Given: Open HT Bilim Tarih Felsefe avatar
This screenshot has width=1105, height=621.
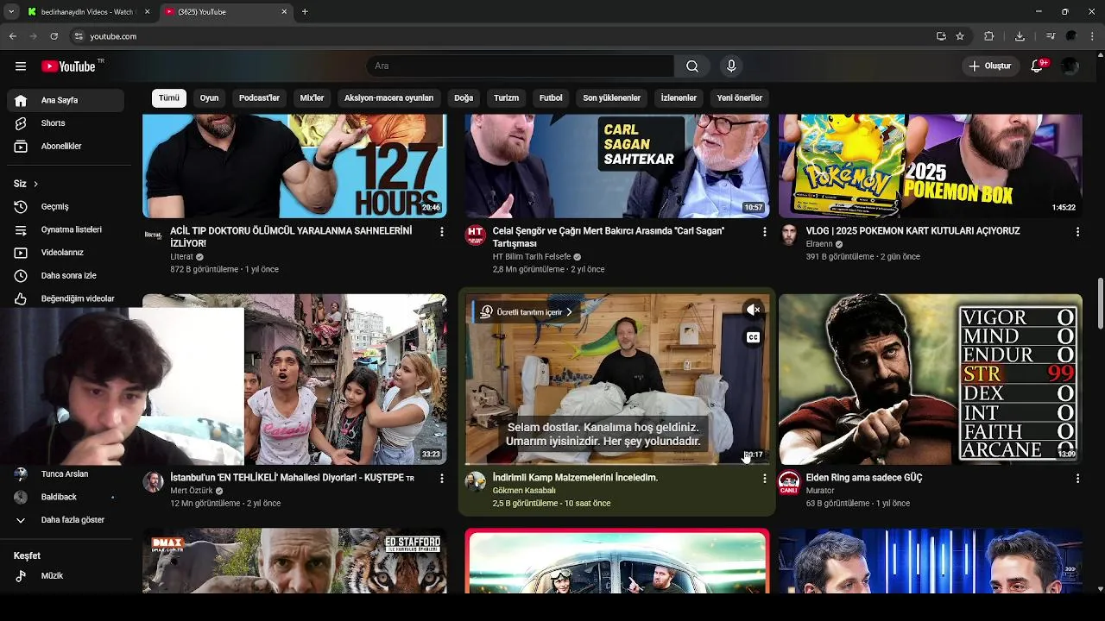Looking at the screenshot, I should [x=476, y=235].
